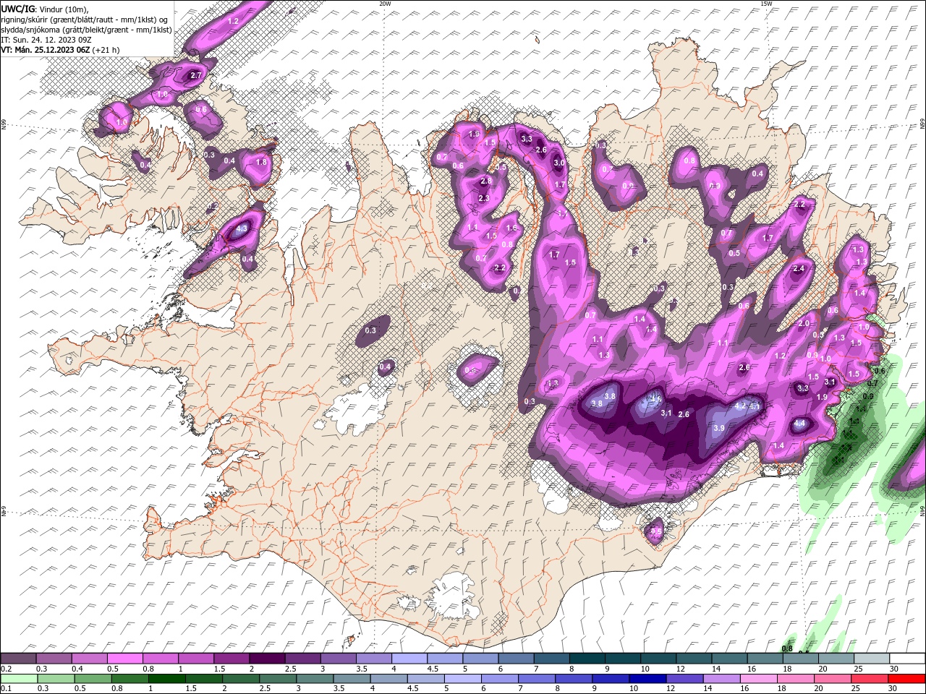Click the 20W longitude label
The width and height of the screenshot is (926, 694).
385,4
